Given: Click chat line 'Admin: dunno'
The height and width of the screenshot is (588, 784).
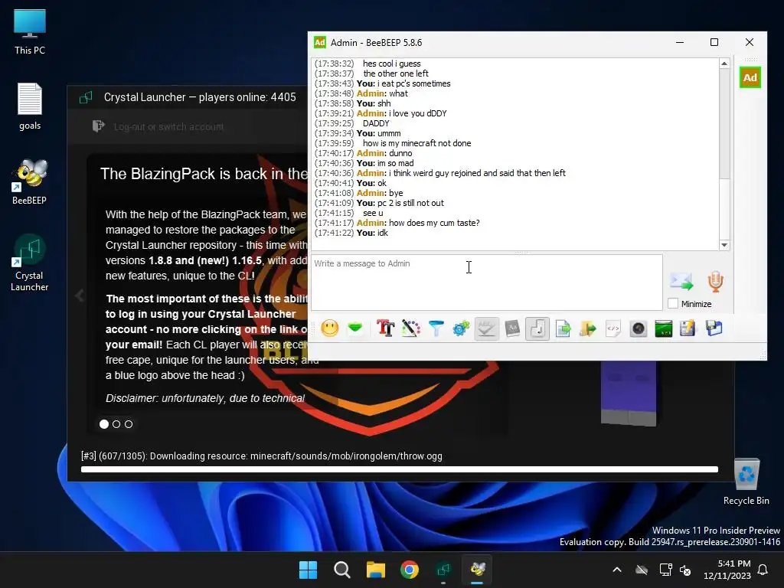Looking at the screenshot, I should tap(384, 153).
